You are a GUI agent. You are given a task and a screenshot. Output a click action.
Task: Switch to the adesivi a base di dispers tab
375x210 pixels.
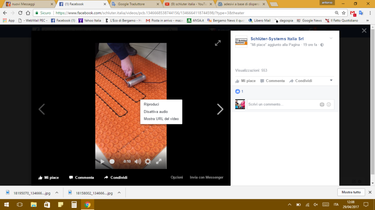[241, 4]
